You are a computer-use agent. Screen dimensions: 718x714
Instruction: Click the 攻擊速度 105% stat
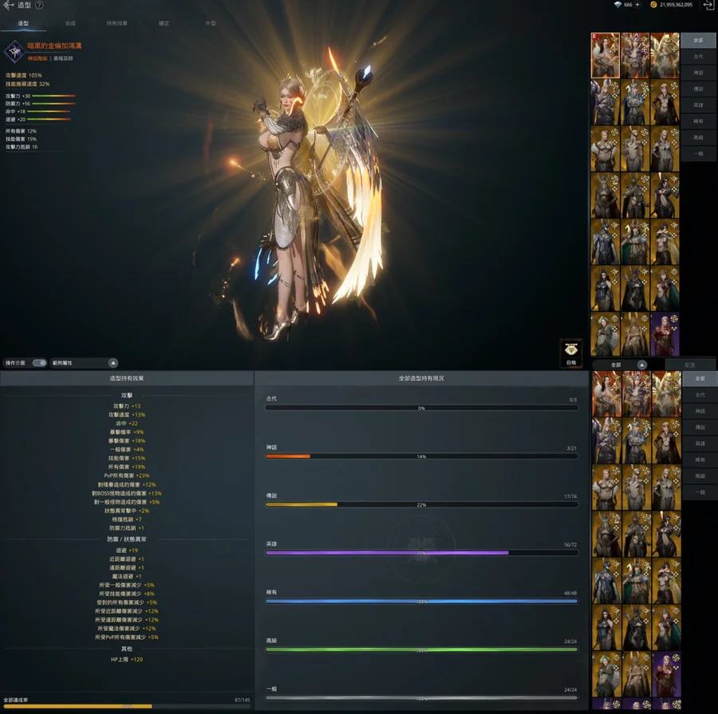pyautogui.click(x=24, y=75)
